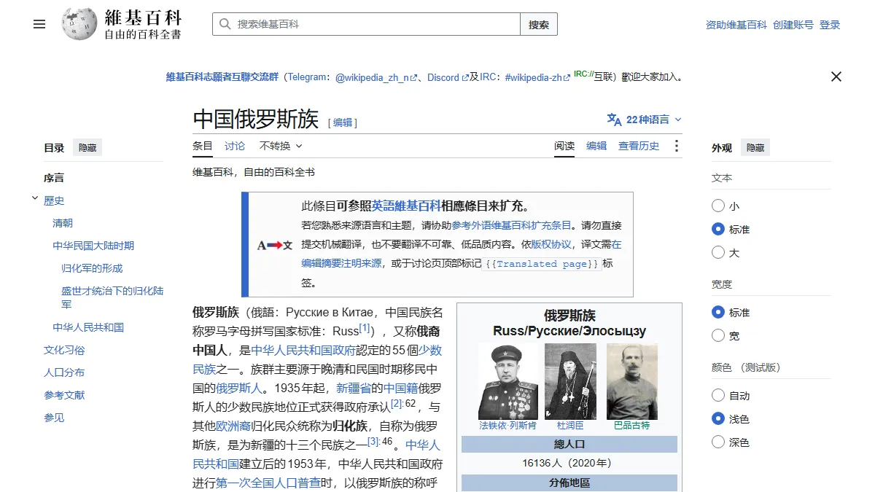Open the 编辑 edit tab
875x492 pixels.
596,146
